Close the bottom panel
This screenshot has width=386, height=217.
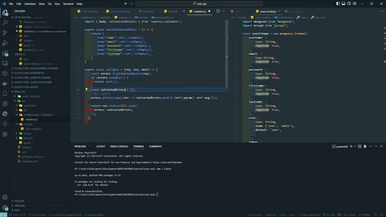coord(381,146)
